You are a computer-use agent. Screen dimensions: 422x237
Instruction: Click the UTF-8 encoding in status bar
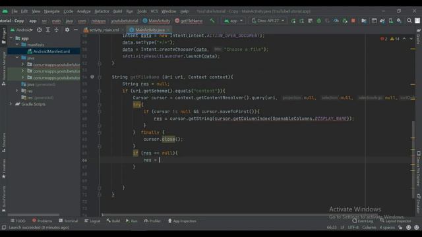click(353, 227)
